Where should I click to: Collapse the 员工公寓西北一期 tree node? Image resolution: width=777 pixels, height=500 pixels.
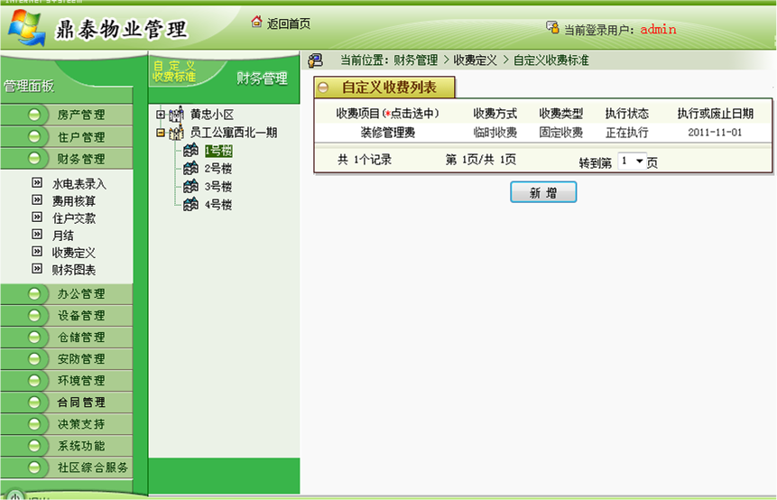[x=161, y=133]
